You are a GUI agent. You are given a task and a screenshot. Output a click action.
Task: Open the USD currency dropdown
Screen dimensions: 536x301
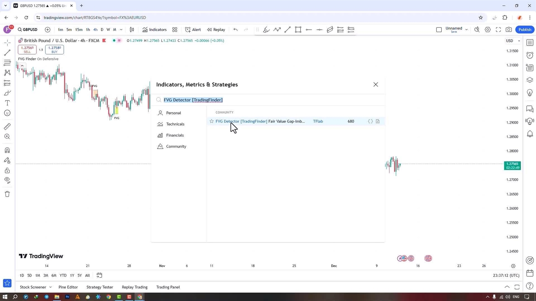click(513, 41)
